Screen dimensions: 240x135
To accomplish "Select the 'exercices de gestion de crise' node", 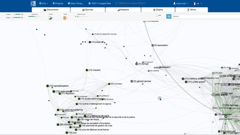I will [80, 126].
